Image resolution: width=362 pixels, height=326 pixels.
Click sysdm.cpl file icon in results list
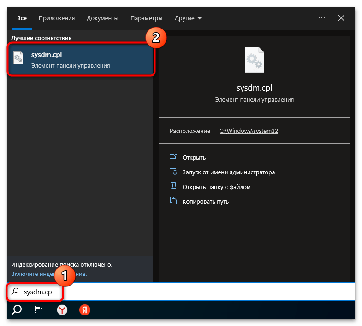(18, 58)
